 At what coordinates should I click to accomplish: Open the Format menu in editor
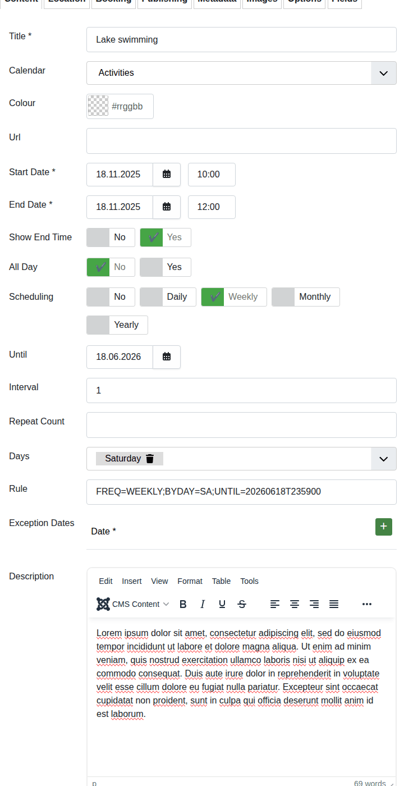point(190,581)
